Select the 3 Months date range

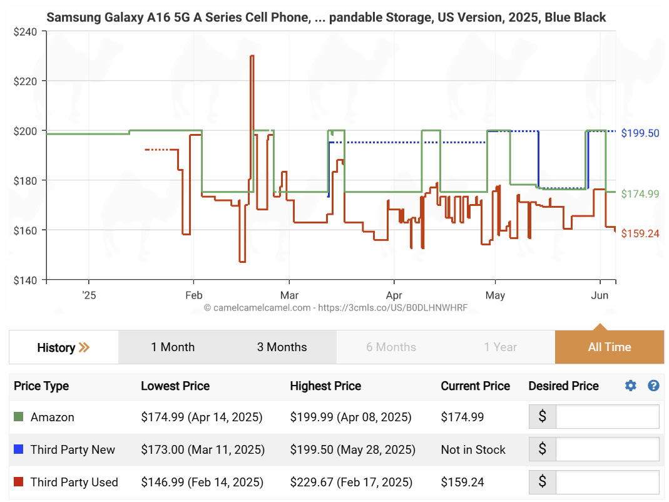[x=282, y=347]
